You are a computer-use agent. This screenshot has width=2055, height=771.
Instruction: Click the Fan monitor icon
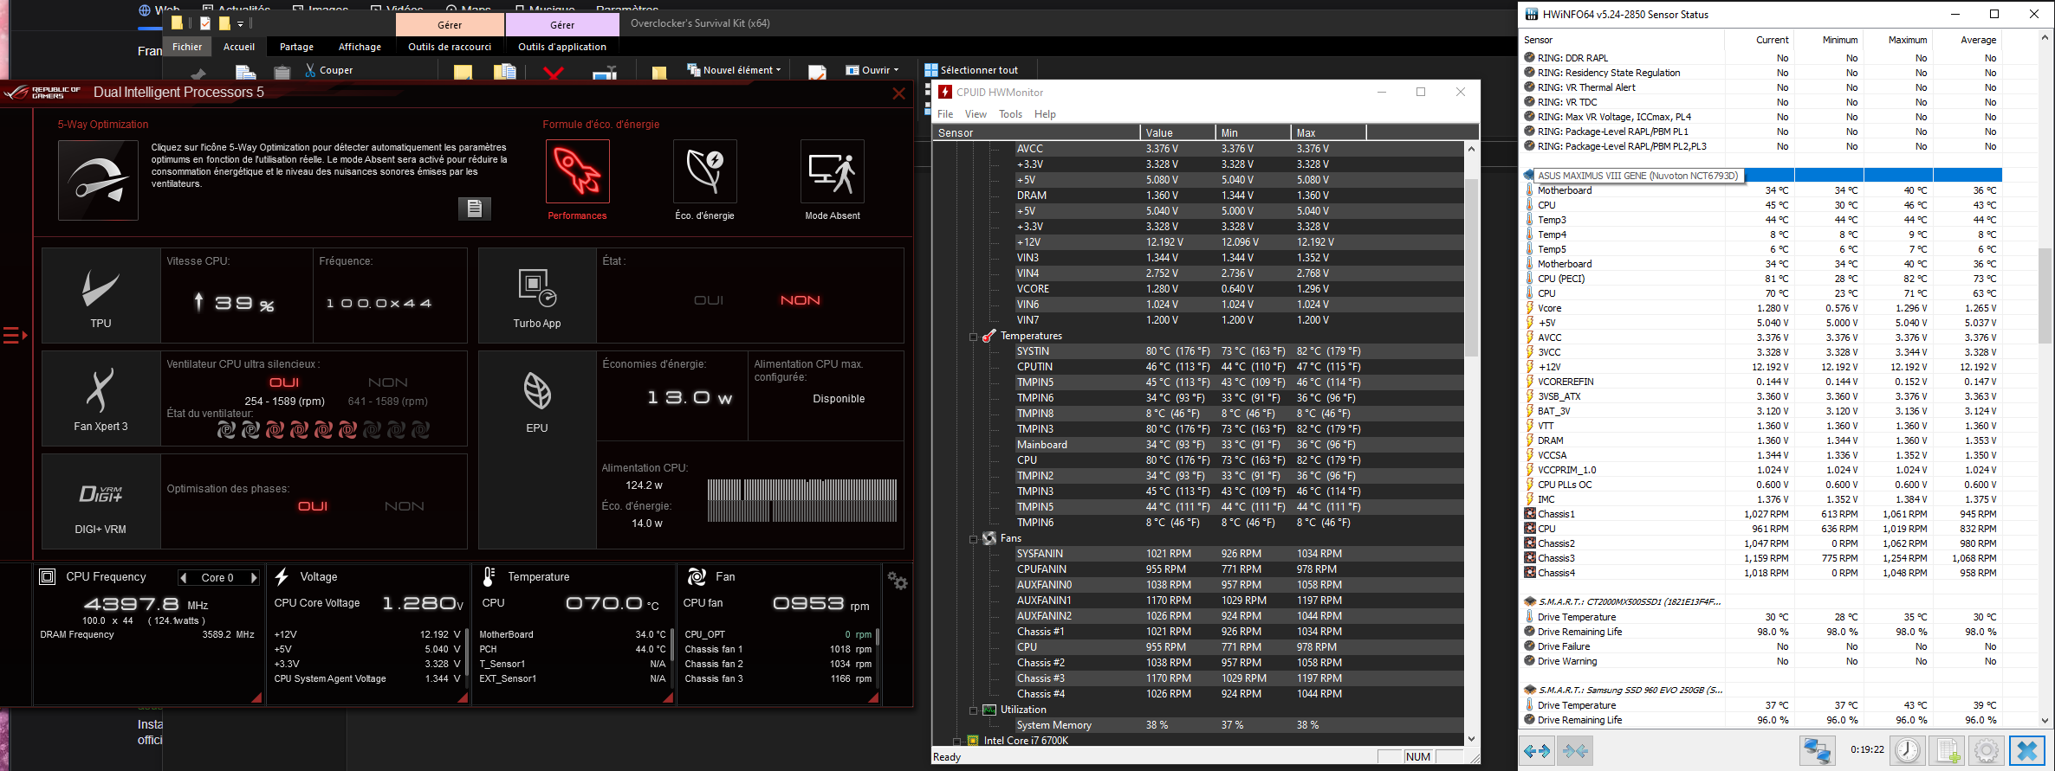[x=697, y=576]
